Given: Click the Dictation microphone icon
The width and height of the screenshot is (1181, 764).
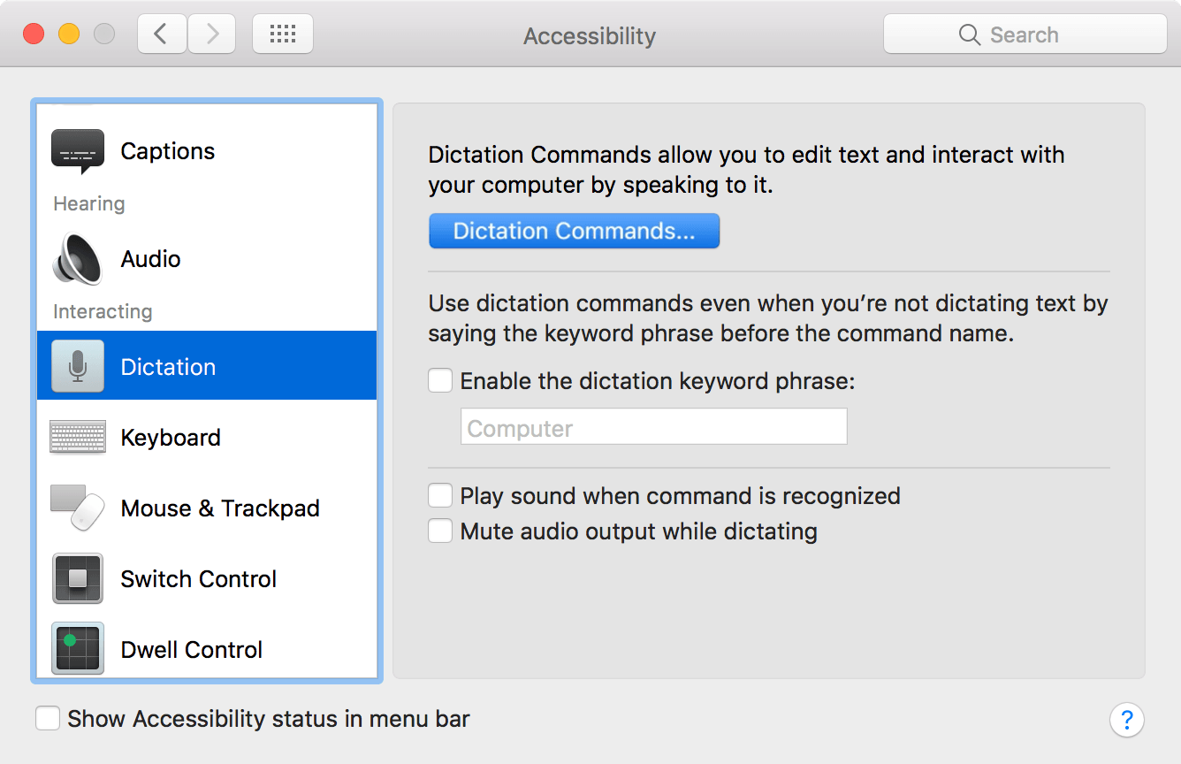Looking at the screenshot, I should [x=78, y=366].
